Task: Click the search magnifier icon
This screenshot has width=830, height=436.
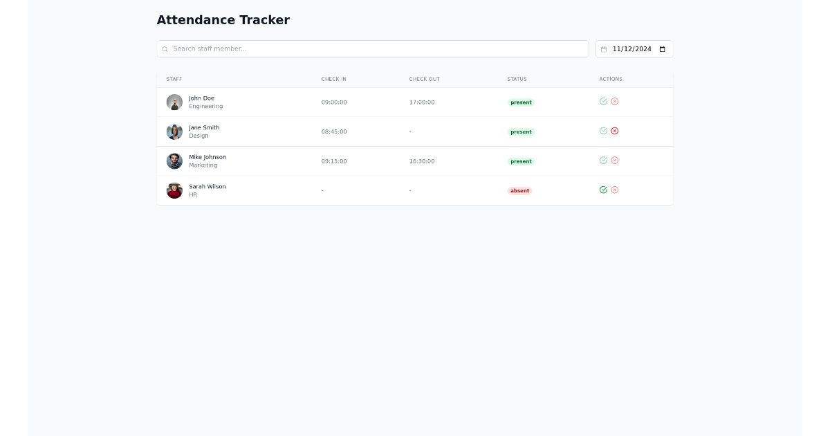Action: 165,48
